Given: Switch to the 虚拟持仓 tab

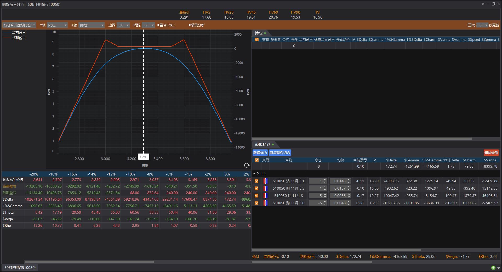Looking at the screenshot, I should tap(263, 144).
